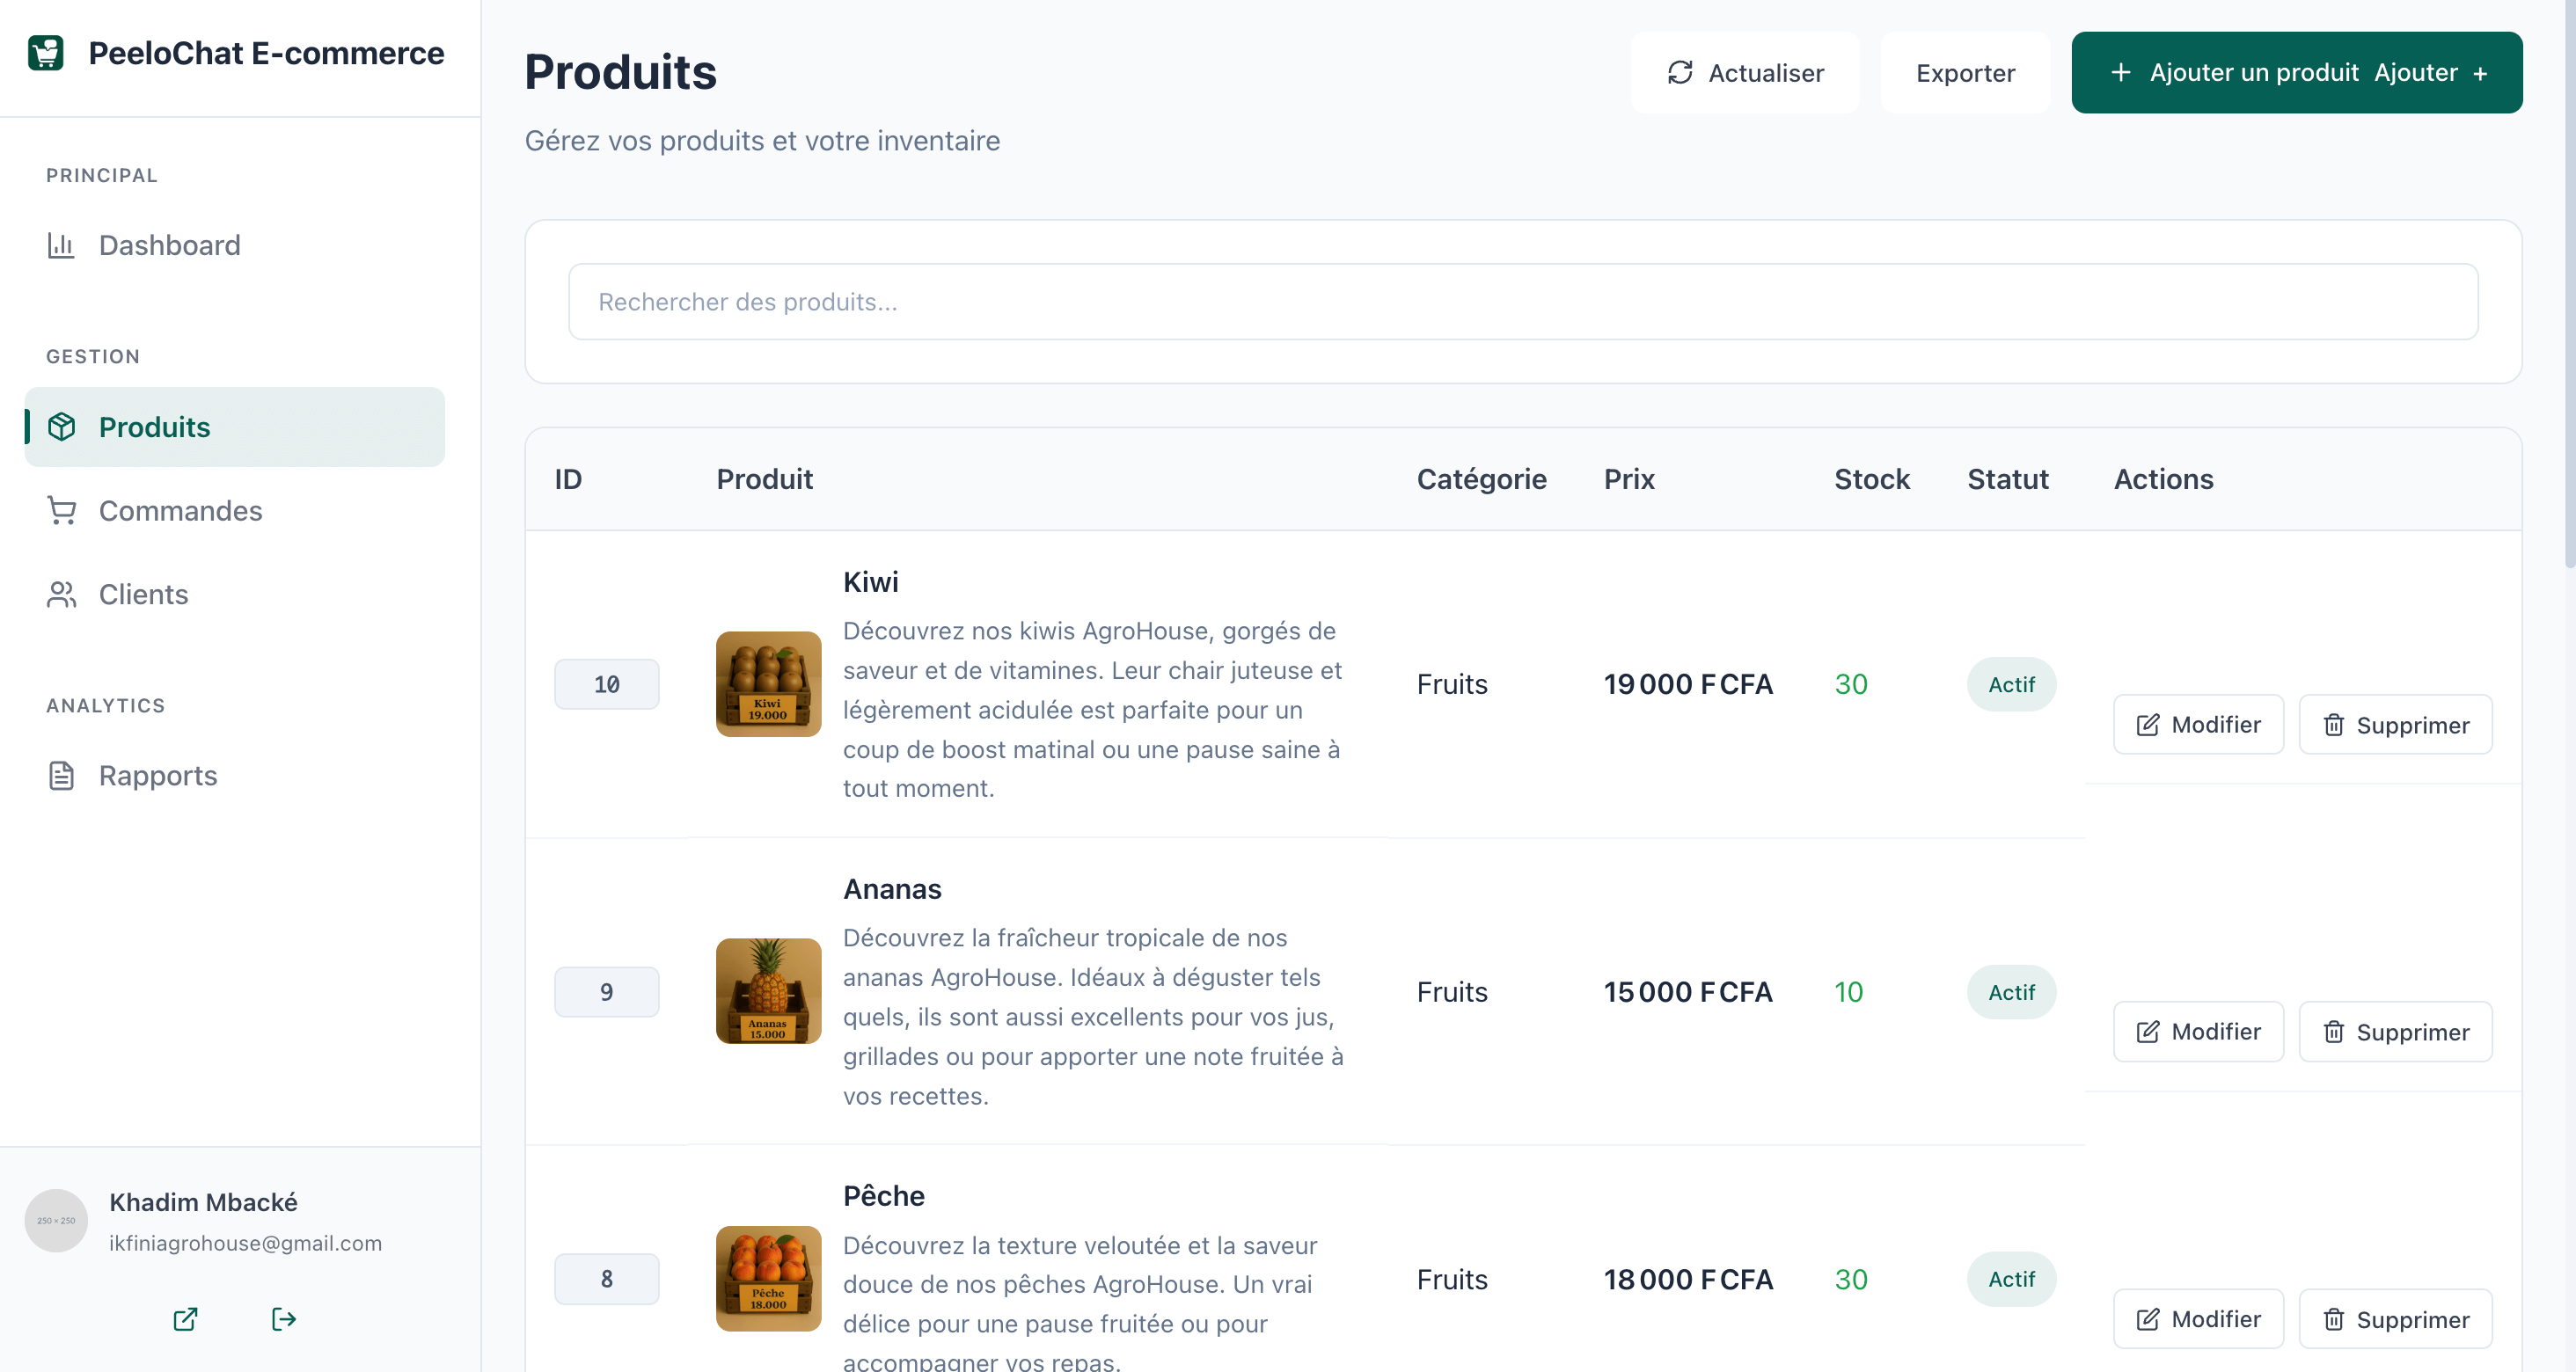This screenshot has width=2576, height=1372.
Task: Click the pencil icon in Kiwi's Modifier
Action: 2147,724
